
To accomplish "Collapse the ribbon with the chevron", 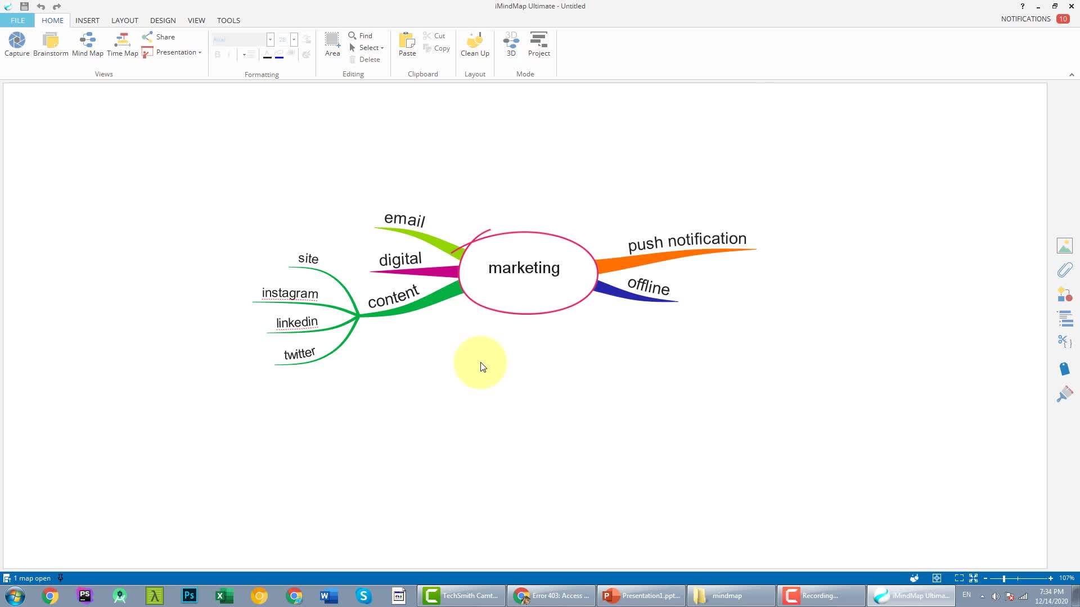I will pos(1071,75).
